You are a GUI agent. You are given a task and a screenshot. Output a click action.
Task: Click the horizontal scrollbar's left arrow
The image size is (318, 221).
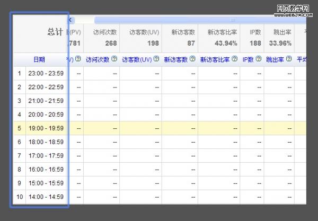click(71, 20)
